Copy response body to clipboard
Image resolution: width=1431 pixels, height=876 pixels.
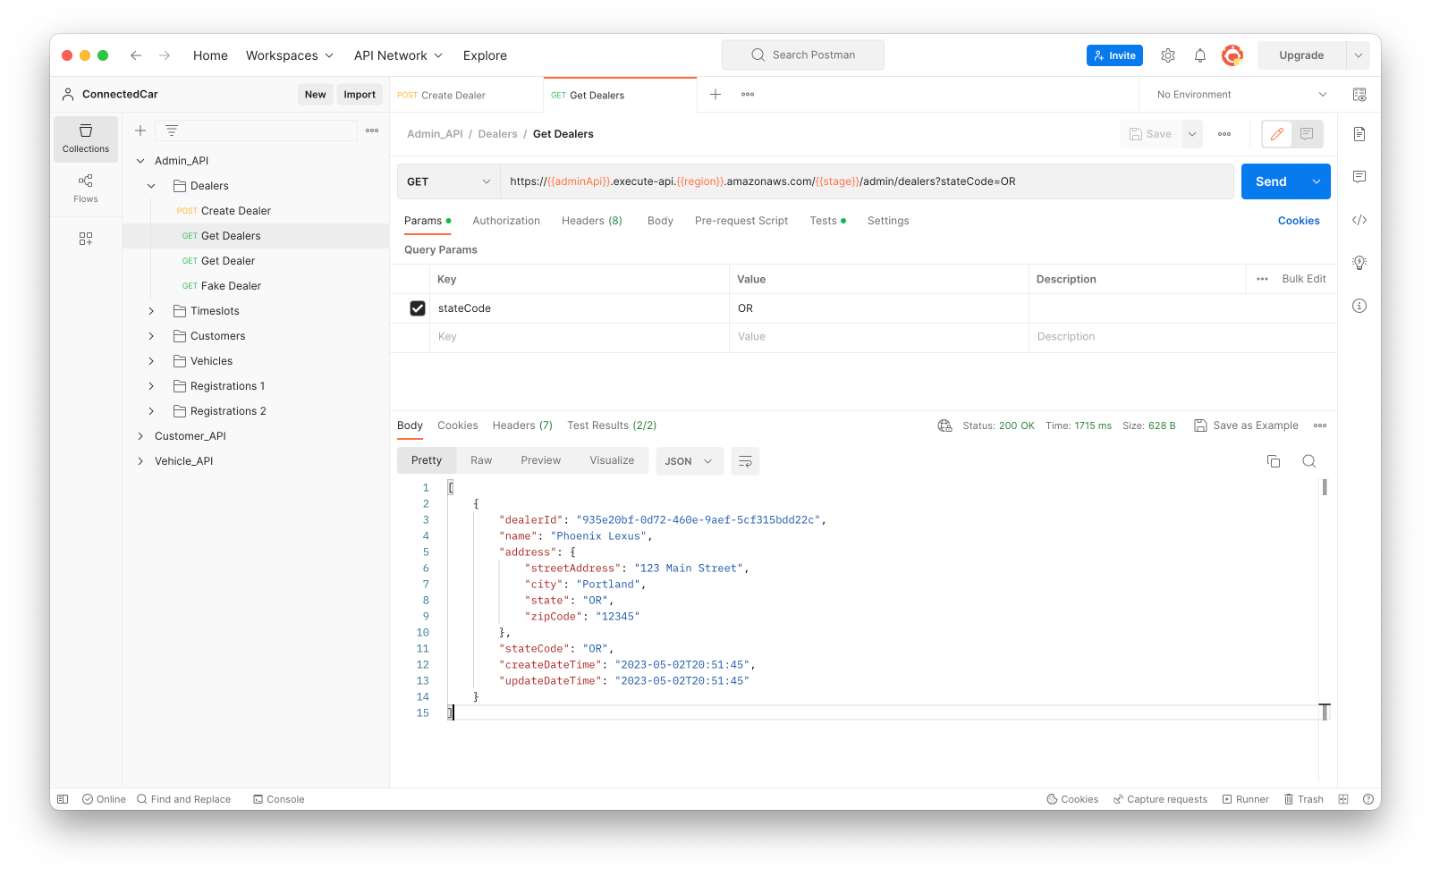(1274, 461)
